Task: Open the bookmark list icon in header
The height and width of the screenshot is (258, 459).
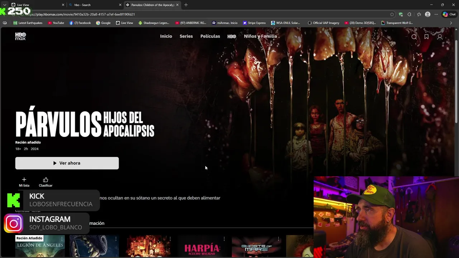Action: (x=426, y=37)
